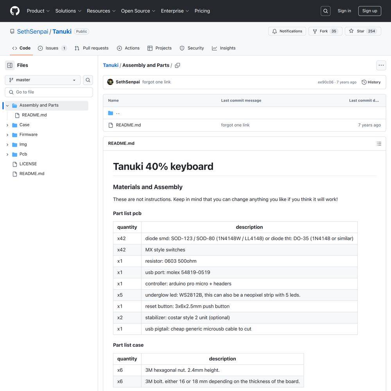Screen dimensions: 391x391
Task: Search files magnifier button beside branch selector
Action: (88, 80)
